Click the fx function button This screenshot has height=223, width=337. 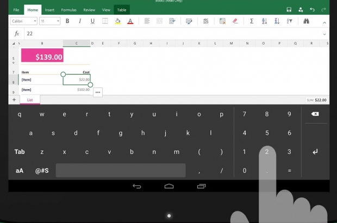coord(16,34)
